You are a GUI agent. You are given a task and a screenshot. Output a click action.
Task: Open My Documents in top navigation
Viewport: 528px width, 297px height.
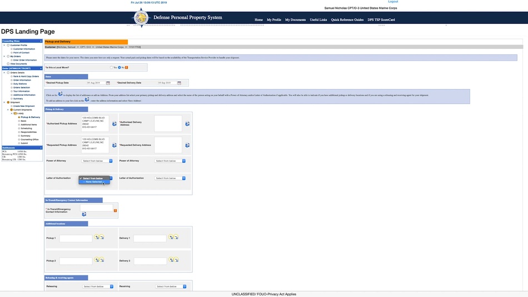[295, 20]
